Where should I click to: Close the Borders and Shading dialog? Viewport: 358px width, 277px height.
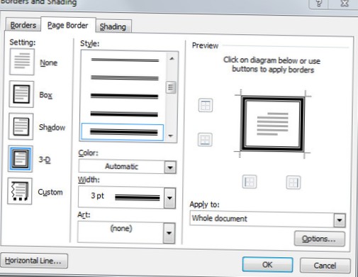click(x=345, y=4)
